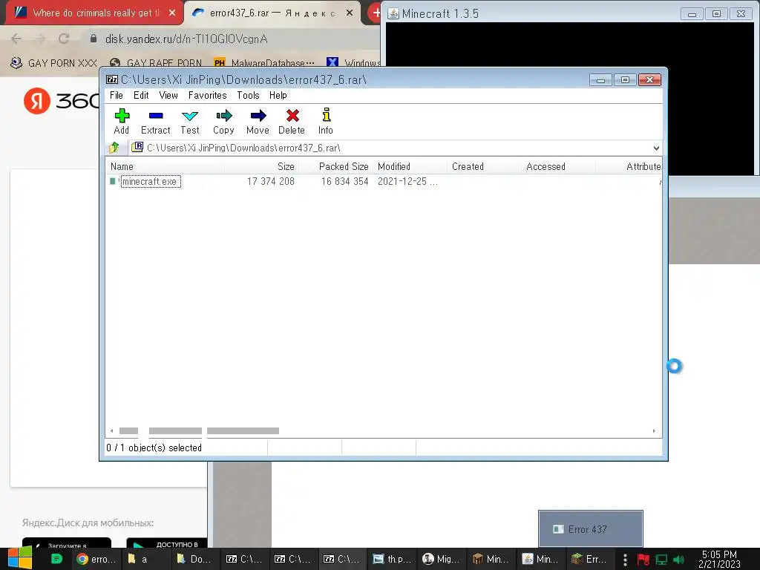
Task: Click the taskbar clock showing 5:05 PM
Action: pos(719,559)
